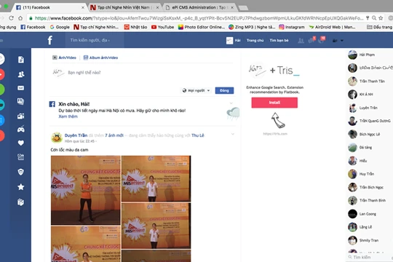Image resolution: width=393 pixels, height=262 pixels.
Task: Open the games controller icon in sidebar
Action: click(x=21, y=129)
